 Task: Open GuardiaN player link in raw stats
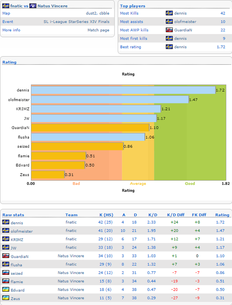[19, 257]
